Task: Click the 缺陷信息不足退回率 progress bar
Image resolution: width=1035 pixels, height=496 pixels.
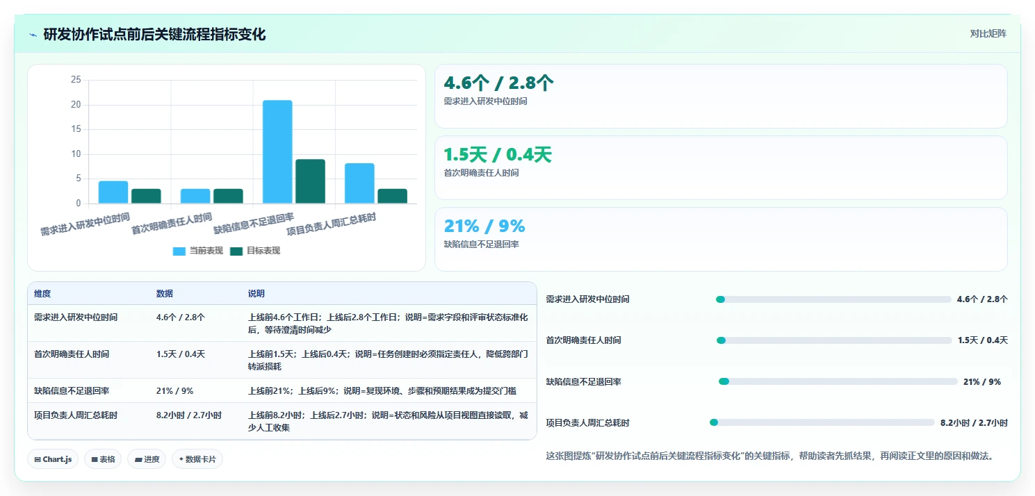Action: [838, 381]
